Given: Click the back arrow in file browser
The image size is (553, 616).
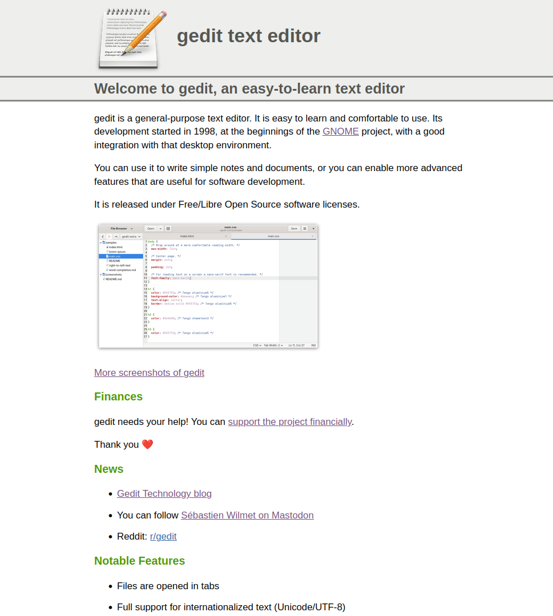Looking at the screenshot, I should (x=103, y=236).
